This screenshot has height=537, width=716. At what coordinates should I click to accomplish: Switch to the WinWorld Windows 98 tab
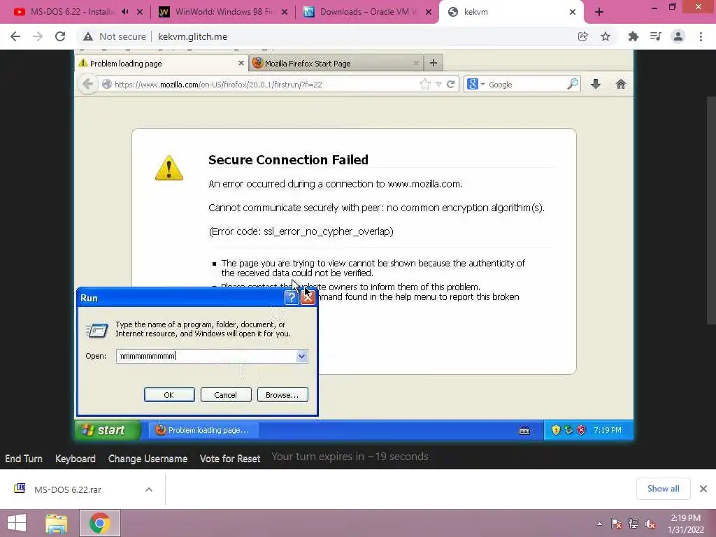coord(224,12)
